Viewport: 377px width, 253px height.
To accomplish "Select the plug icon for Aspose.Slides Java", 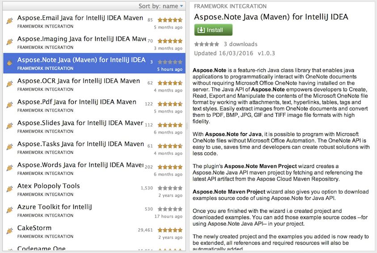I will 10,126.
